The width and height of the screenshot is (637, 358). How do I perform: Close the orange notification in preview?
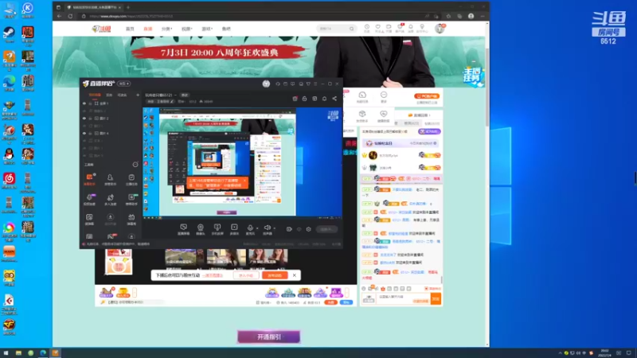tap(244, 181)
